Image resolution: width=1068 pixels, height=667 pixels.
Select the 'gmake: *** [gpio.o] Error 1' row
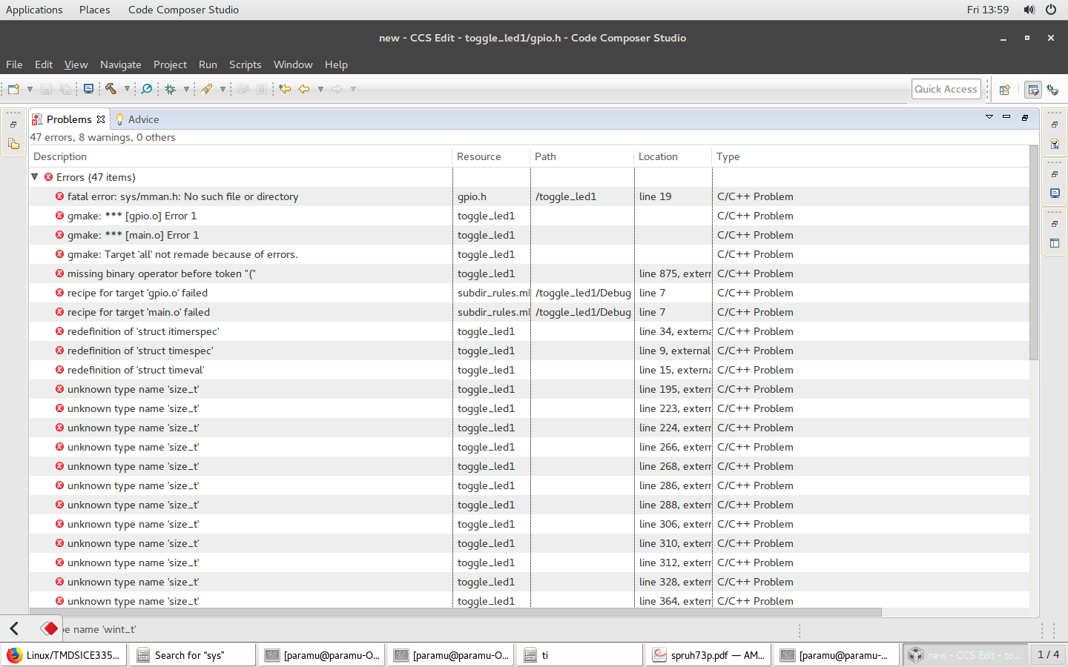pos(530,216)
